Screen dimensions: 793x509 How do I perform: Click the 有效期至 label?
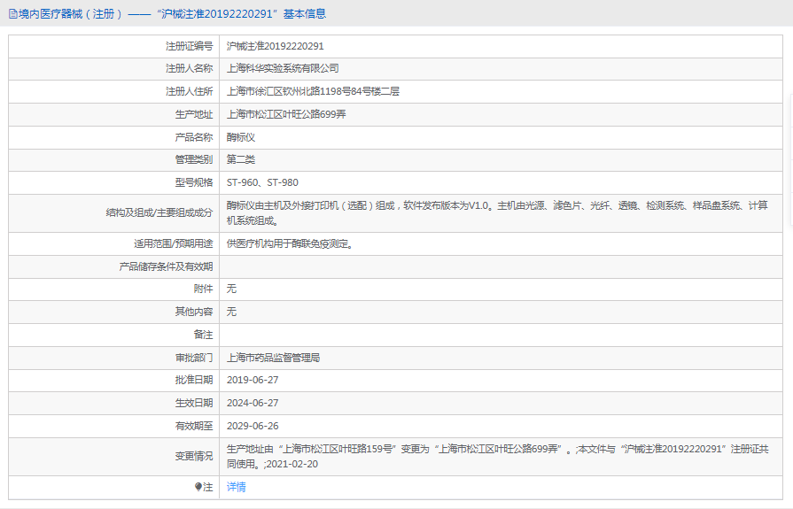pyautogui.click(x=194, y=426)
